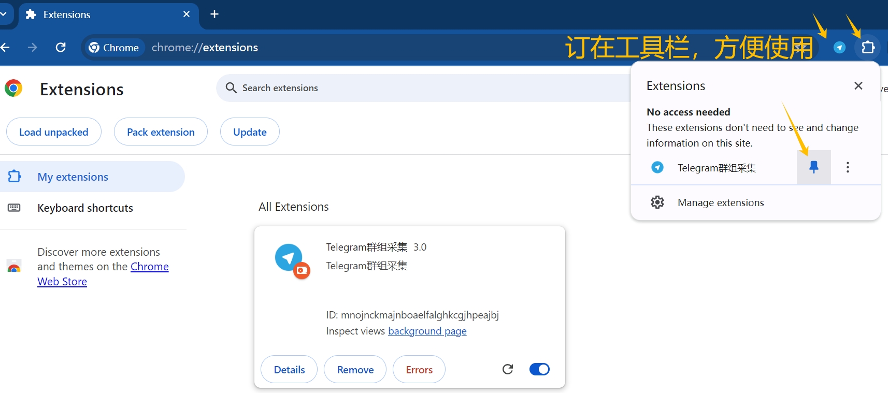Click the Update button
The width and height of the screenshot is (888, 393).
click(250, 132)
